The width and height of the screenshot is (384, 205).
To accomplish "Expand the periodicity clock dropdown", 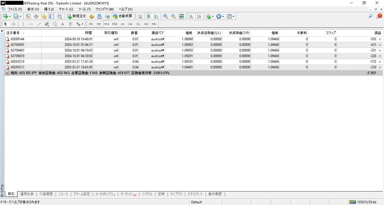I will pyautogui.click(x=223, y=17).
